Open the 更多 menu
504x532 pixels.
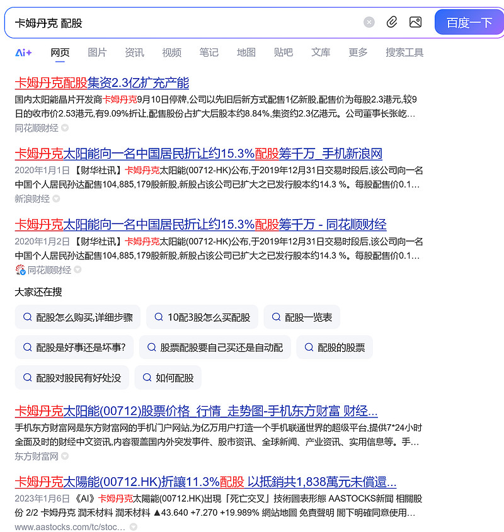point(358,53)
